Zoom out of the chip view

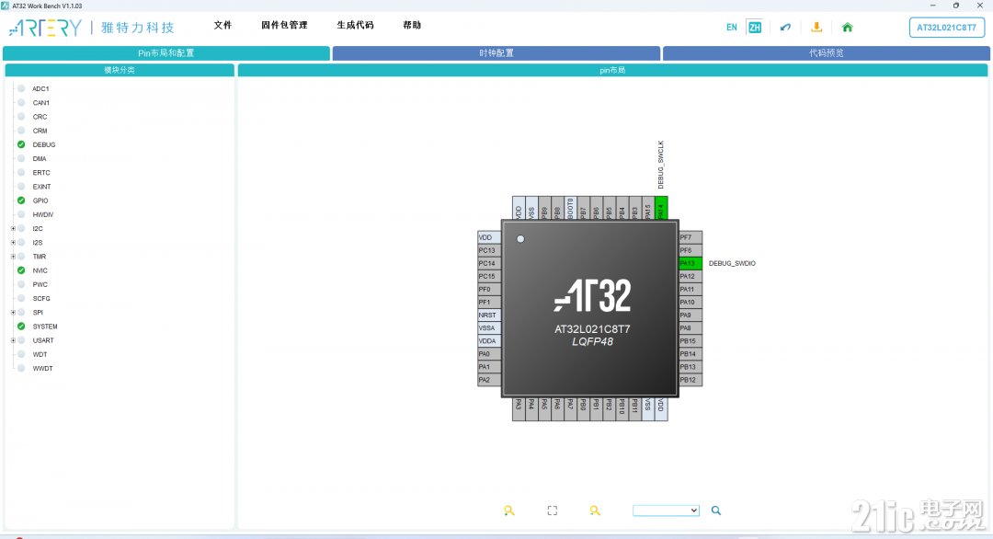[x=595, y=510]
